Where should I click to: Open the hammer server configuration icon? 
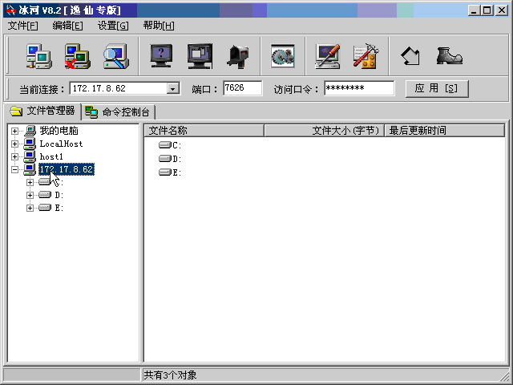(366, 56)
